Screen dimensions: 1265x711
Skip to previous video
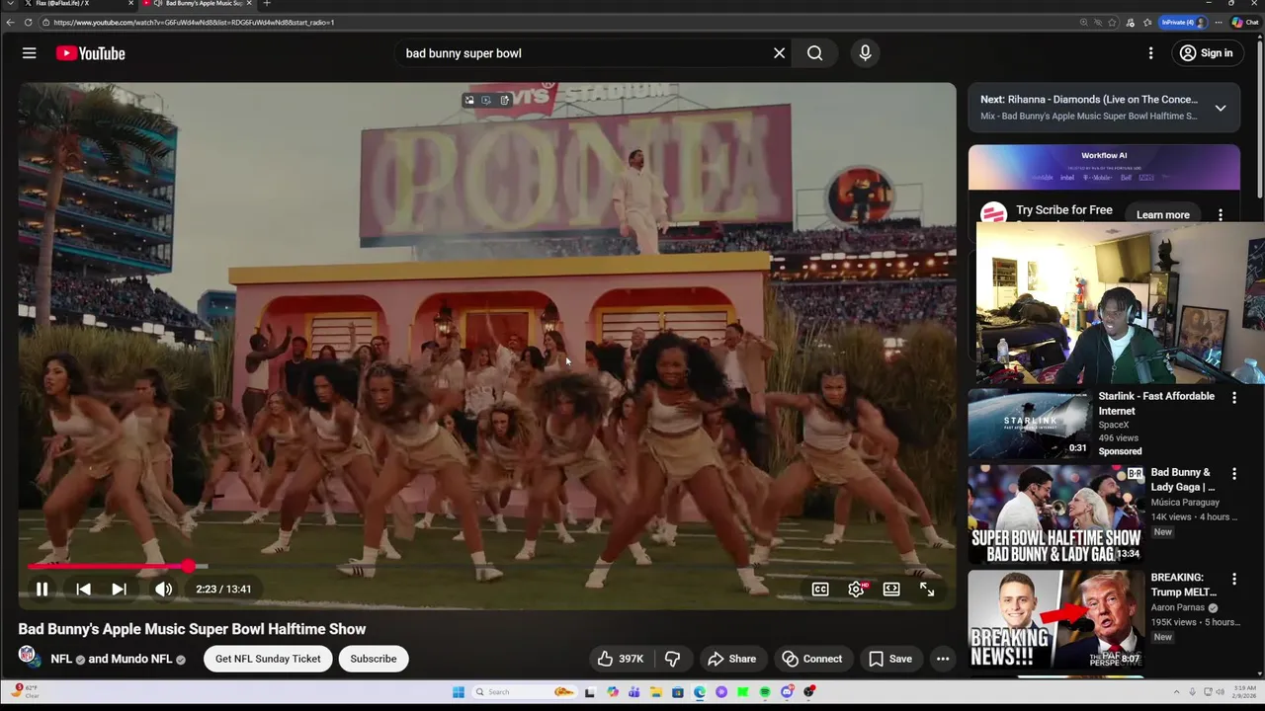point(83,590)
